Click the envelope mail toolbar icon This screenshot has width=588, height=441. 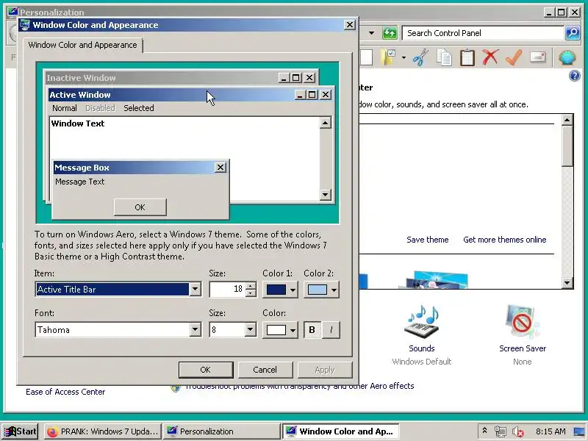coord(538,57)
